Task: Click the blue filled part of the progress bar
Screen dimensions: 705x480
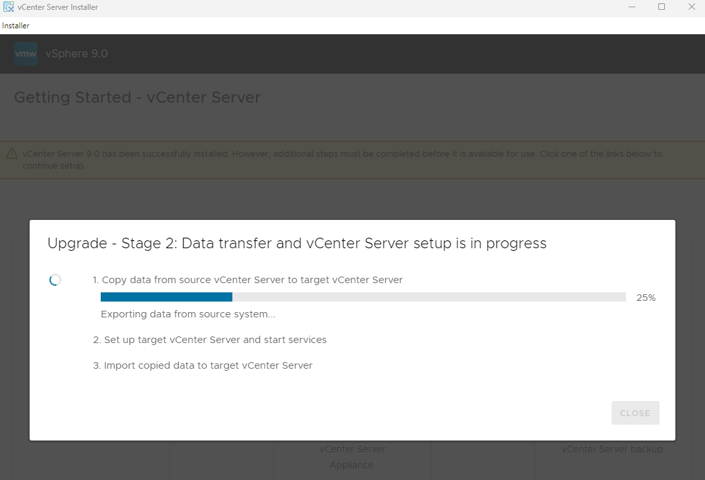Action: click(167, 297)
